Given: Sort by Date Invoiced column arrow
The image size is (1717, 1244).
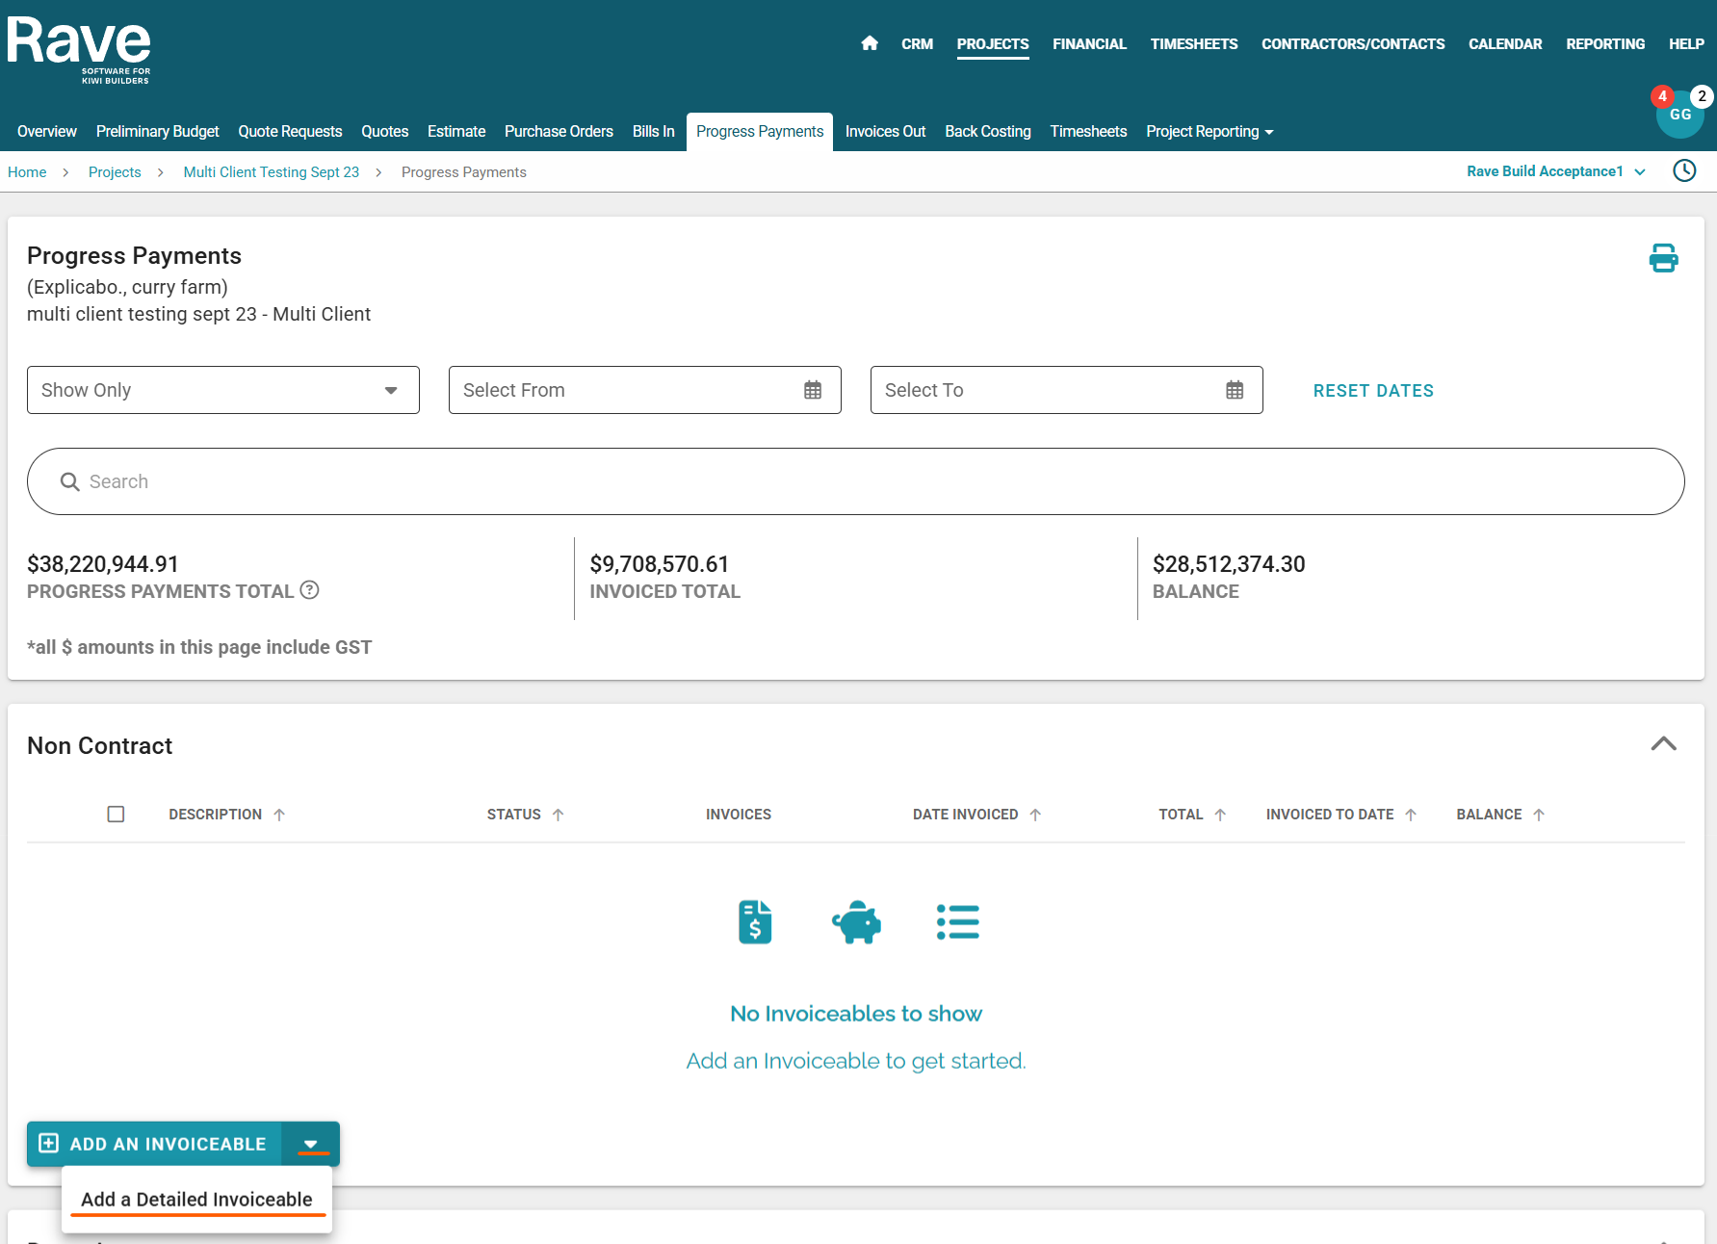Looking at the screenshot, I should tap(1035, 815).
